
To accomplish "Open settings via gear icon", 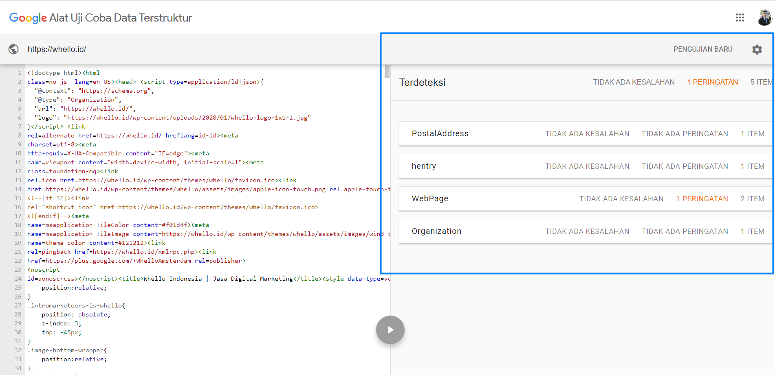I will coord(757,49).
